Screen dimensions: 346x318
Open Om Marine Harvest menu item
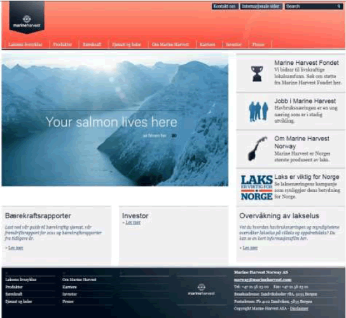pos(170,45)
